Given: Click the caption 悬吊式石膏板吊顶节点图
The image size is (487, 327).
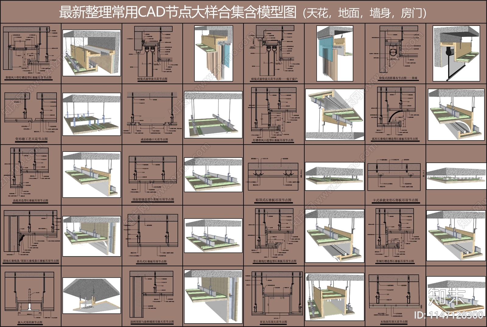Looking at the screenshot, I should coord(152,262).
